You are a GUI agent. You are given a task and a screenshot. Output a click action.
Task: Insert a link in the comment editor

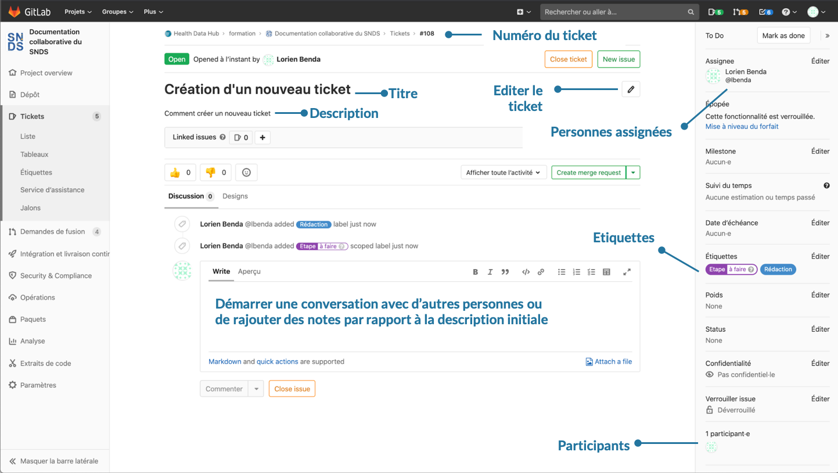(541, 272)
